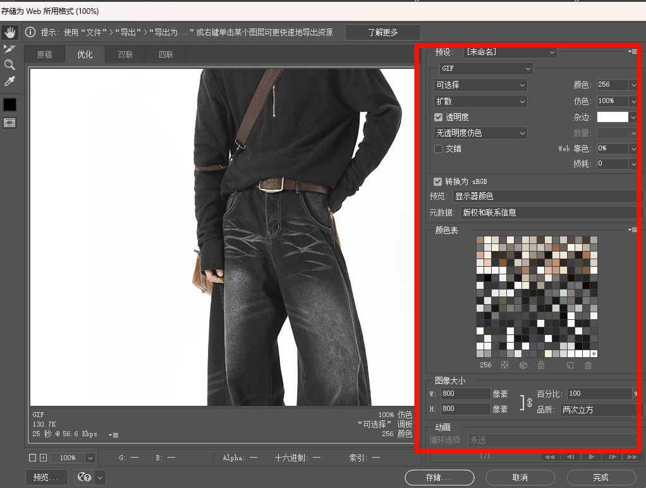Select the Slice Select tool

pyautogui.click(x=9, y=49)
